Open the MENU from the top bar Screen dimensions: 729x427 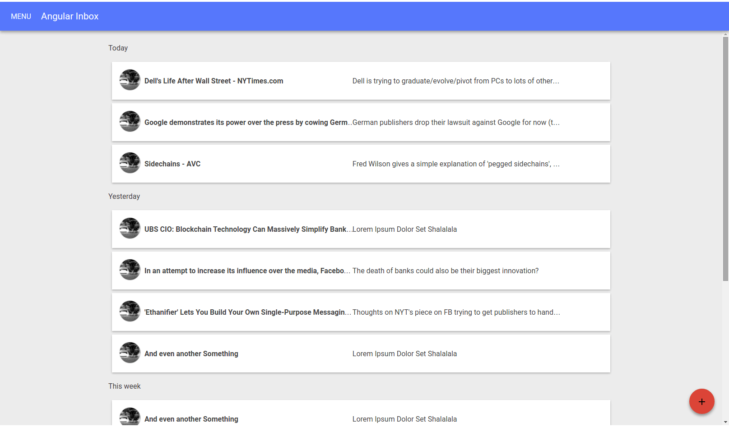(x=21, y=16)
